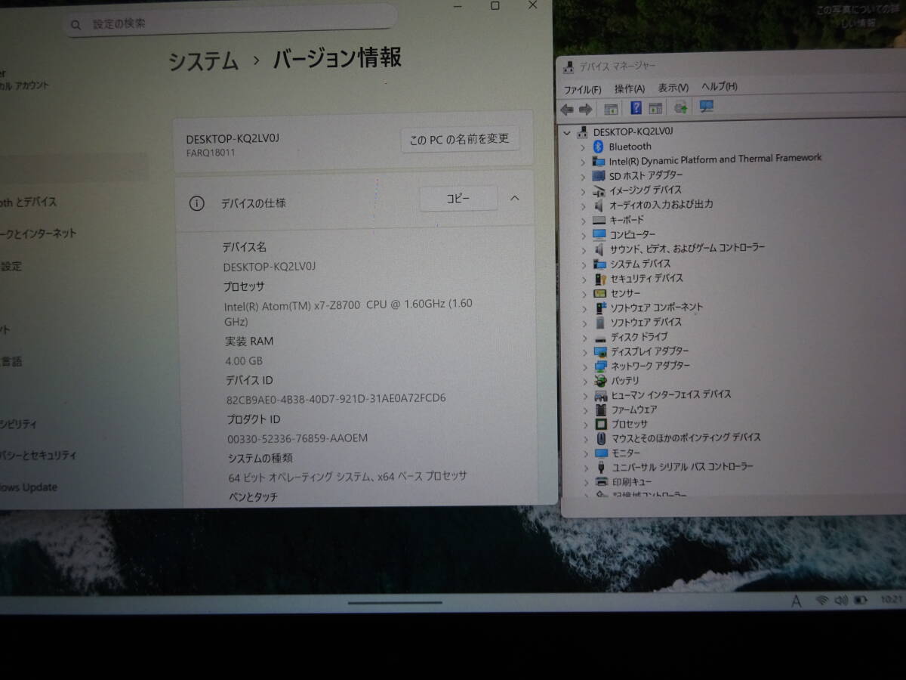
Task: Click the taskbar clock showing 10:21
Action: 892,600
